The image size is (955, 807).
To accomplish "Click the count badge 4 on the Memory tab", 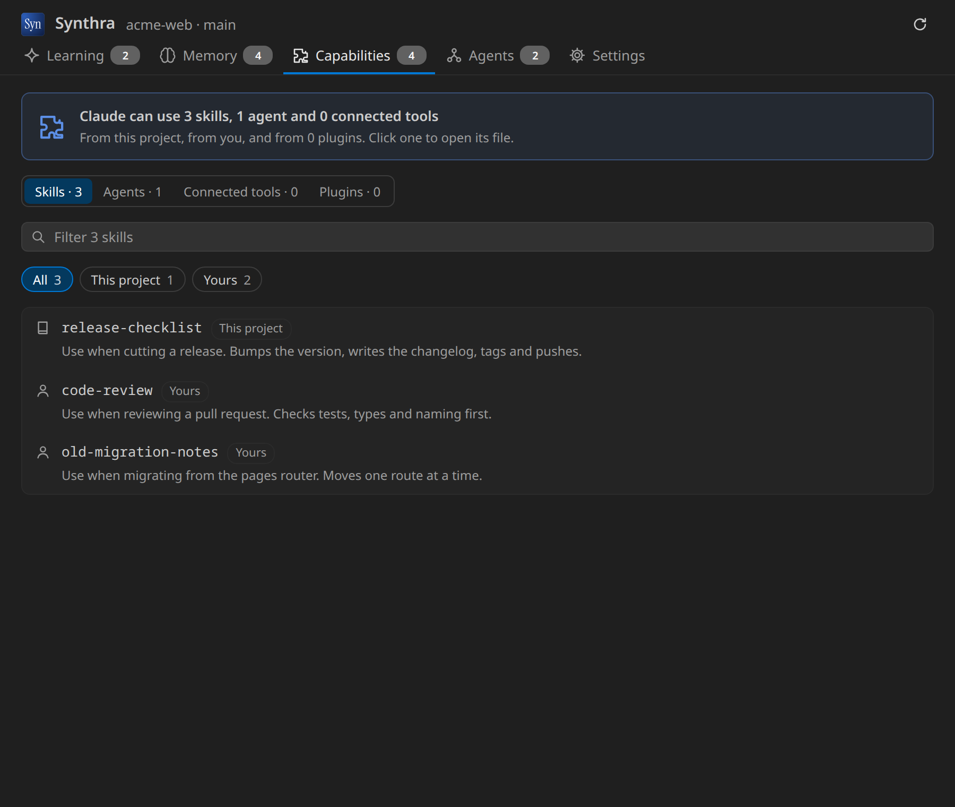I will 258,55.
